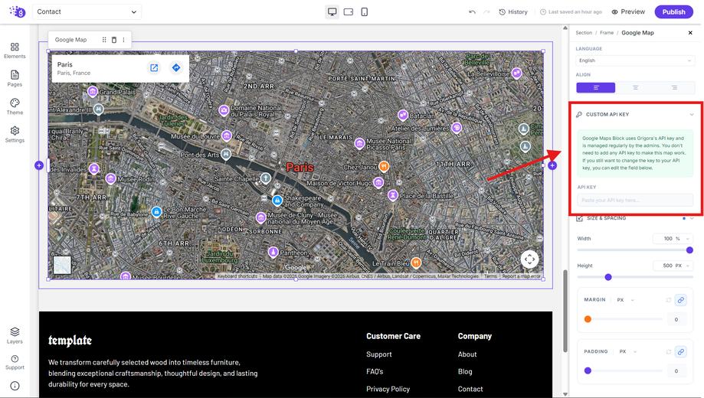
Task: Add block on right plus button
Action: point(552,165)
